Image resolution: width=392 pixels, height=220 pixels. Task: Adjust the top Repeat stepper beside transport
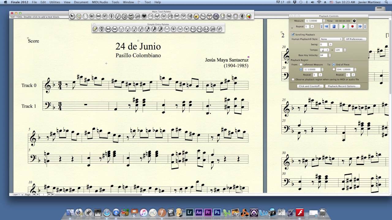(x=312, y=26)
